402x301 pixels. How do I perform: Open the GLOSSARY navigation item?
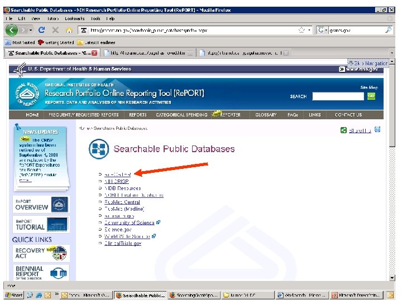click(266, 115)
